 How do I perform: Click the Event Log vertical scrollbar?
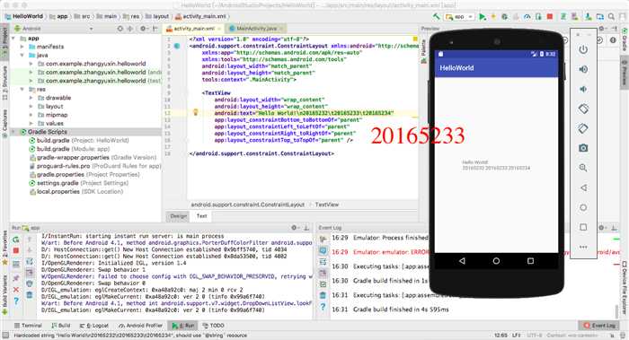coord(617,311)
